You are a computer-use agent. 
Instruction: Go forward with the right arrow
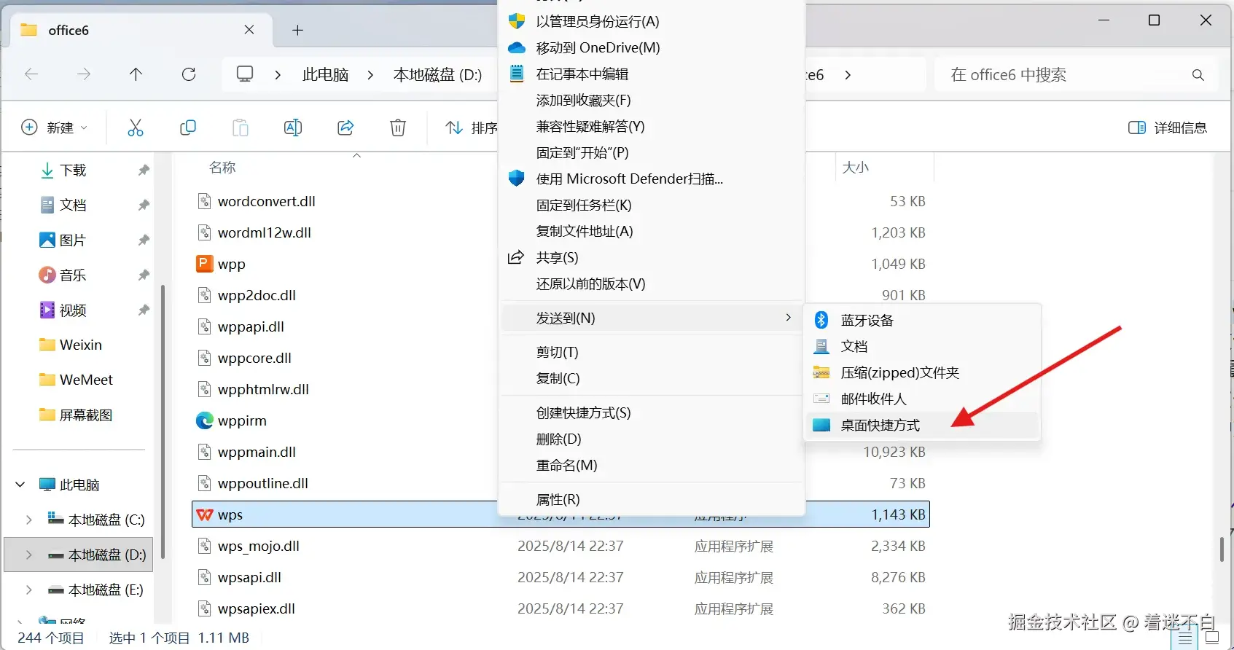tap(84, 74)
